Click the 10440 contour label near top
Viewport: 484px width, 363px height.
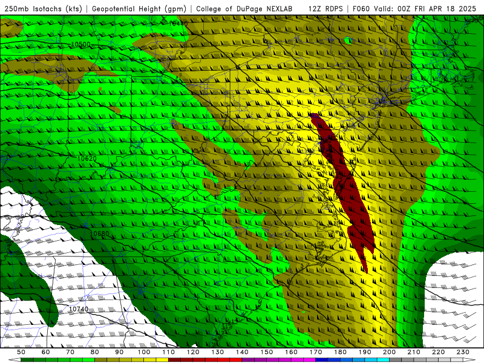point(178,24)
